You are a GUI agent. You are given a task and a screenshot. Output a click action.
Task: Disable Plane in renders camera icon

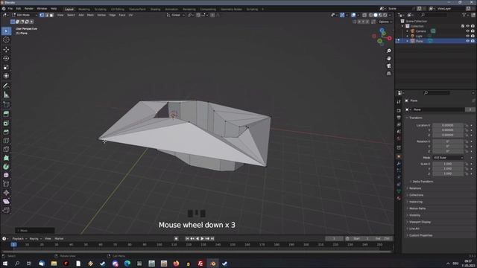[x=473, y=41]
